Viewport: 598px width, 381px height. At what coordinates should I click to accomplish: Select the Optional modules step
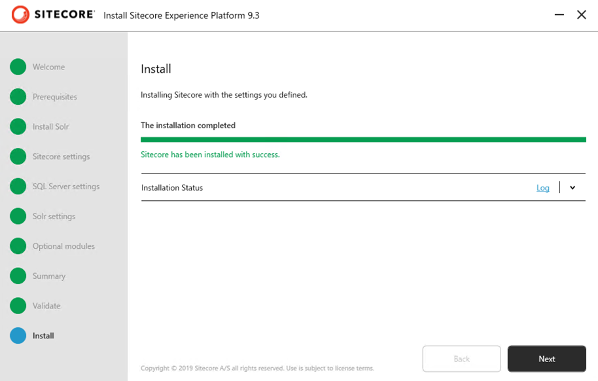coord(63,246)
